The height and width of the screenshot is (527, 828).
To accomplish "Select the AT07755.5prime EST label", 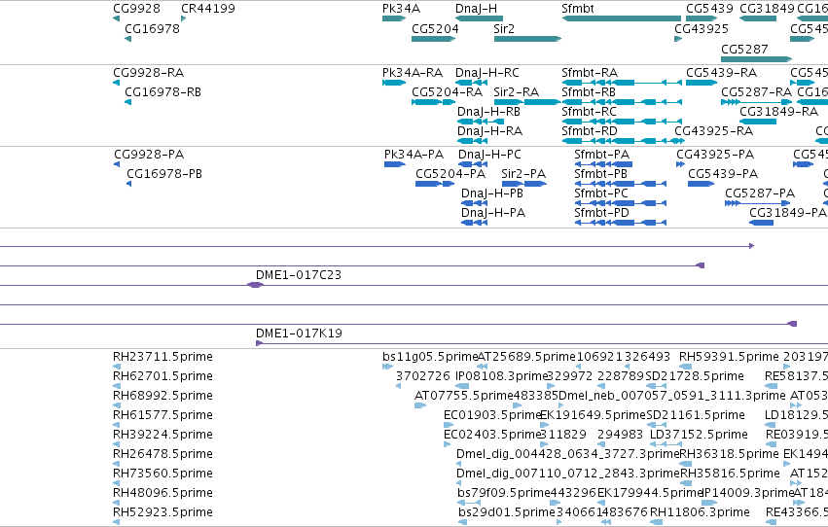I will 464,396.
